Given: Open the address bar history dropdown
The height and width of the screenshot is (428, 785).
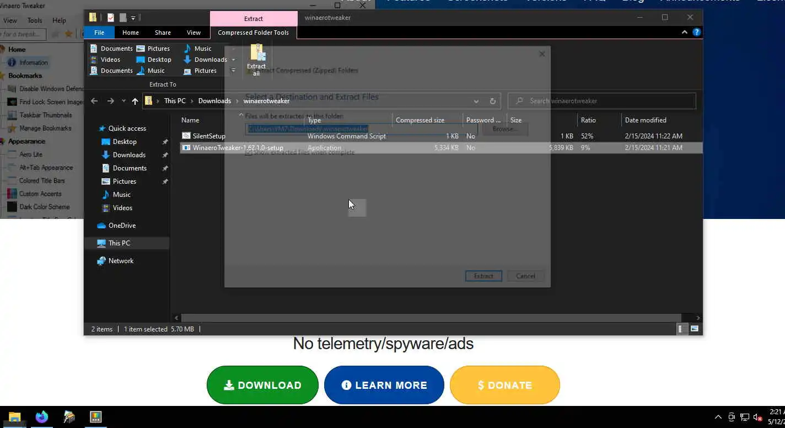Looking at the screenshot, I should (x=476, y=101).
